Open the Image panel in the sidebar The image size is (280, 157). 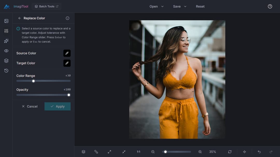[x=6, y=21]
